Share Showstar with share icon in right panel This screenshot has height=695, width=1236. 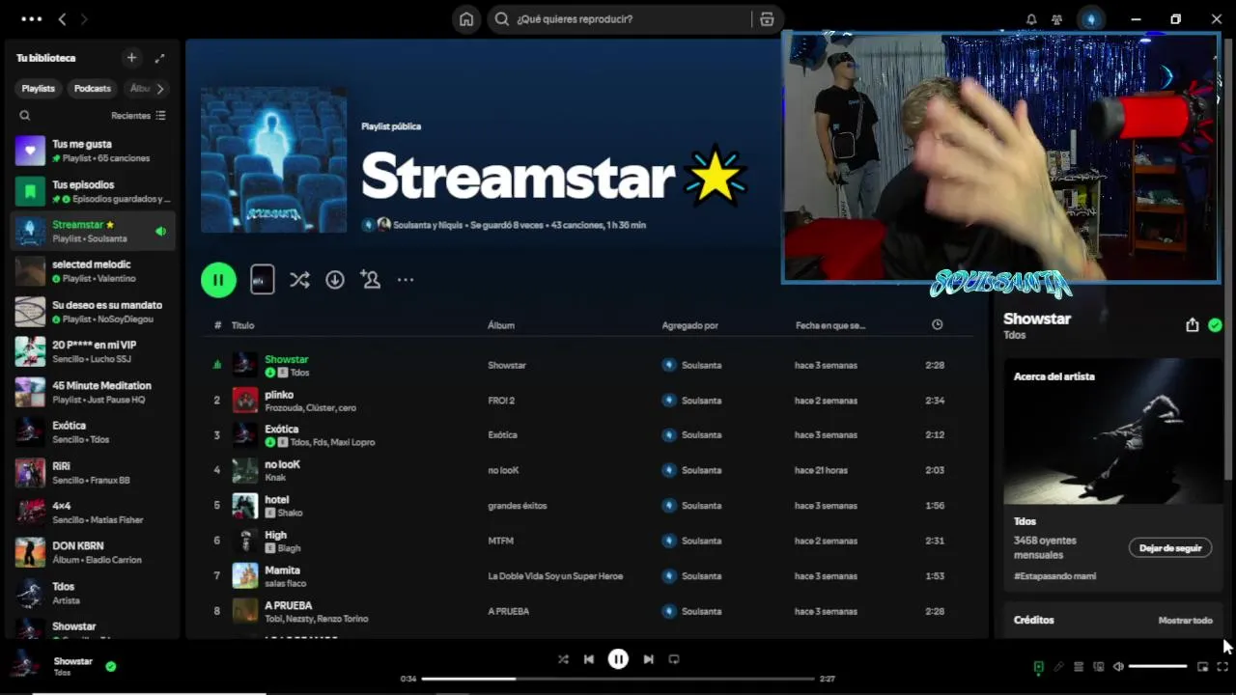pyautogui.click(x=1192, y=325)
